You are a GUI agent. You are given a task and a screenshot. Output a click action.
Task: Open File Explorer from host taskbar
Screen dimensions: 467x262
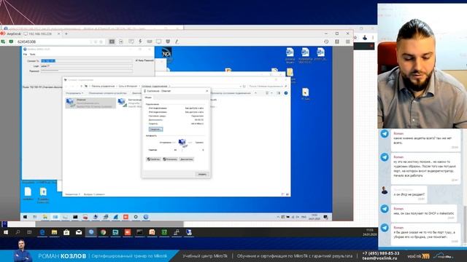coord(55,233)
